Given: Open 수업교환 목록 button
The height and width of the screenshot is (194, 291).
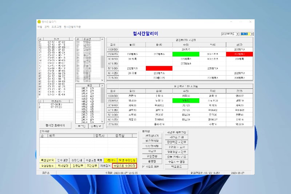Looking at the screenshot, I should (94, 160).
